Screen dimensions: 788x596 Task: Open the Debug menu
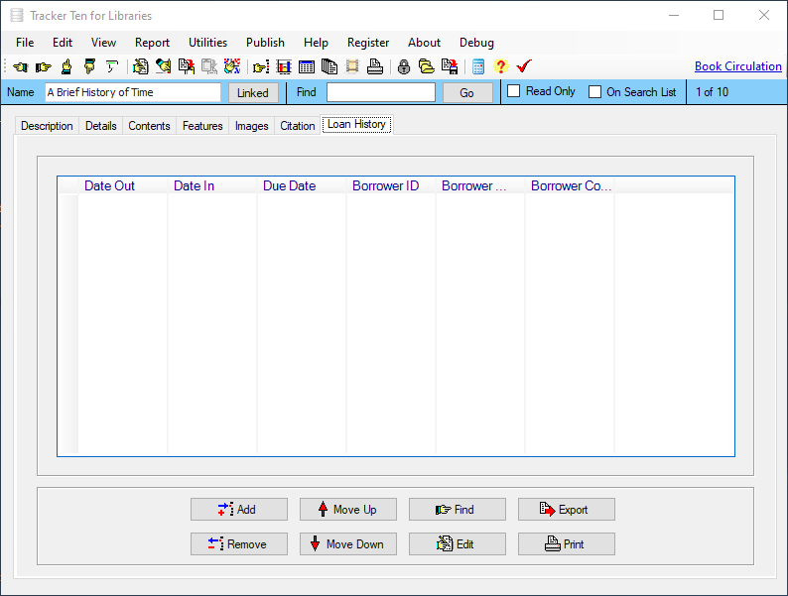point(477,43)
